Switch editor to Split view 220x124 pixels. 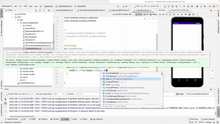click(146, 14)
